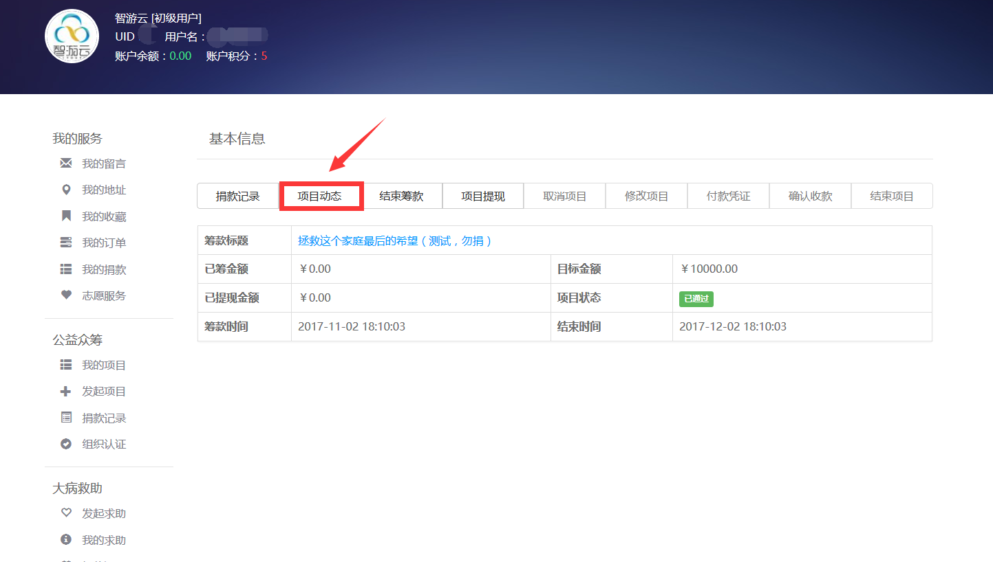Click the 大病救助 section heading
This screenshot has height=562, width=993.
[77, 488]
